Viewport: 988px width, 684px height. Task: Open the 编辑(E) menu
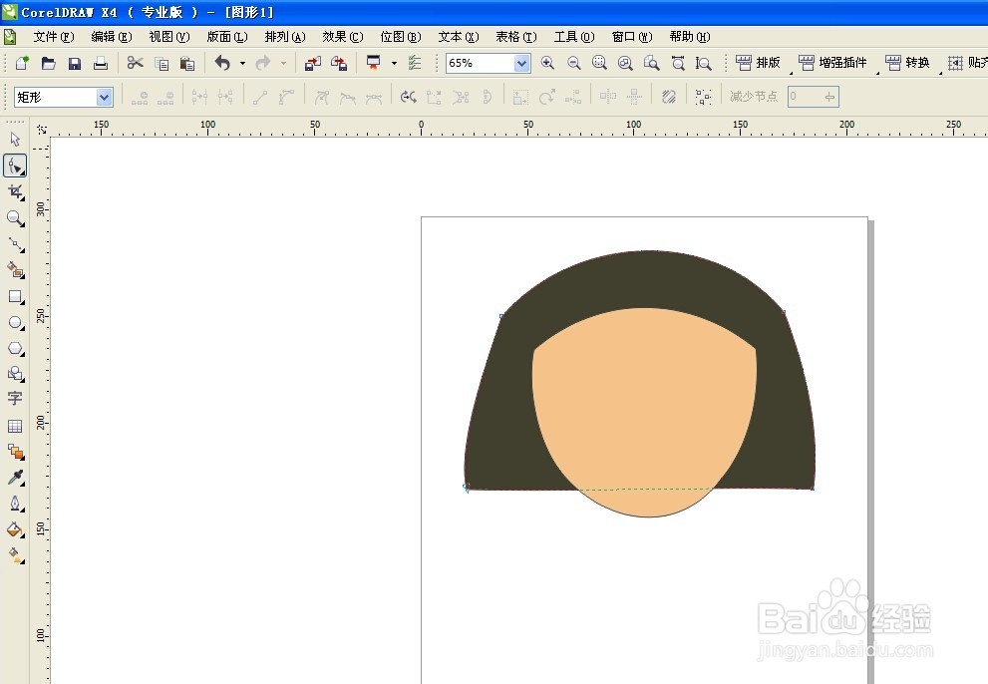coord(112,37)
